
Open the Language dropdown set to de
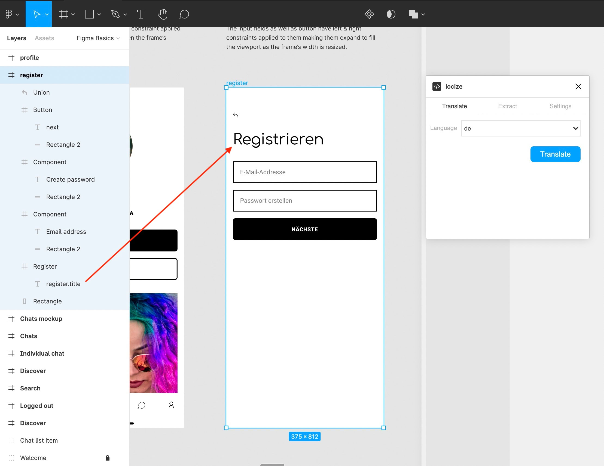click(x=520, y=128)
